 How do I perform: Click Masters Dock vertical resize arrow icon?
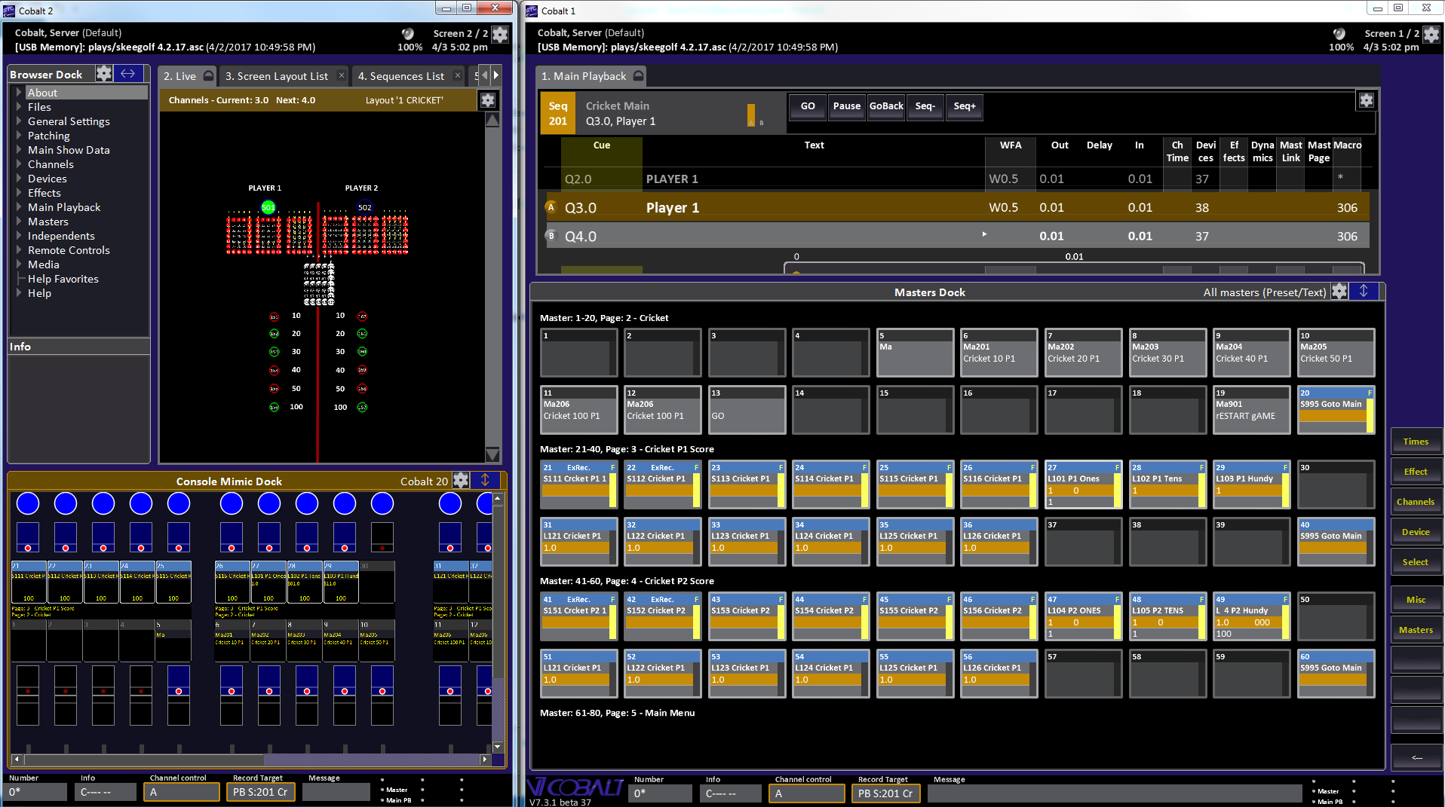[x=1364, y=292]
